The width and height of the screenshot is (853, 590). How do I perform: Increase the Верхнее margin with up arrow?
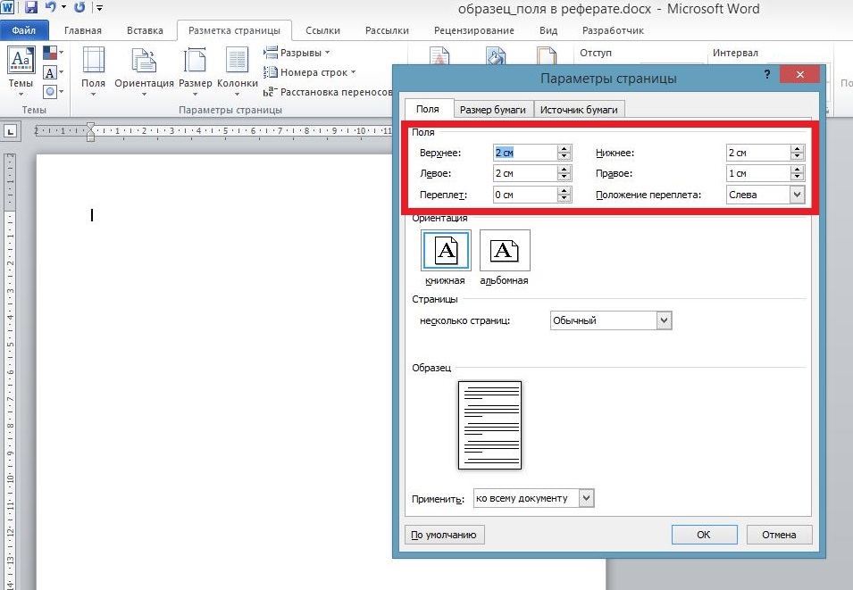[564, 148]
